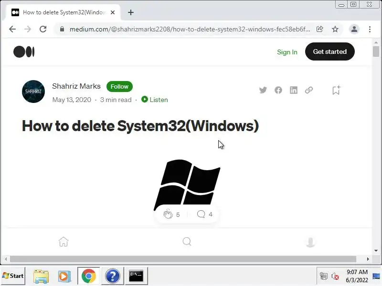Image resolution: width=382 pixels, height=286 pixels.
Task: Open the Windows Start menu
Action: coord(13,276)
